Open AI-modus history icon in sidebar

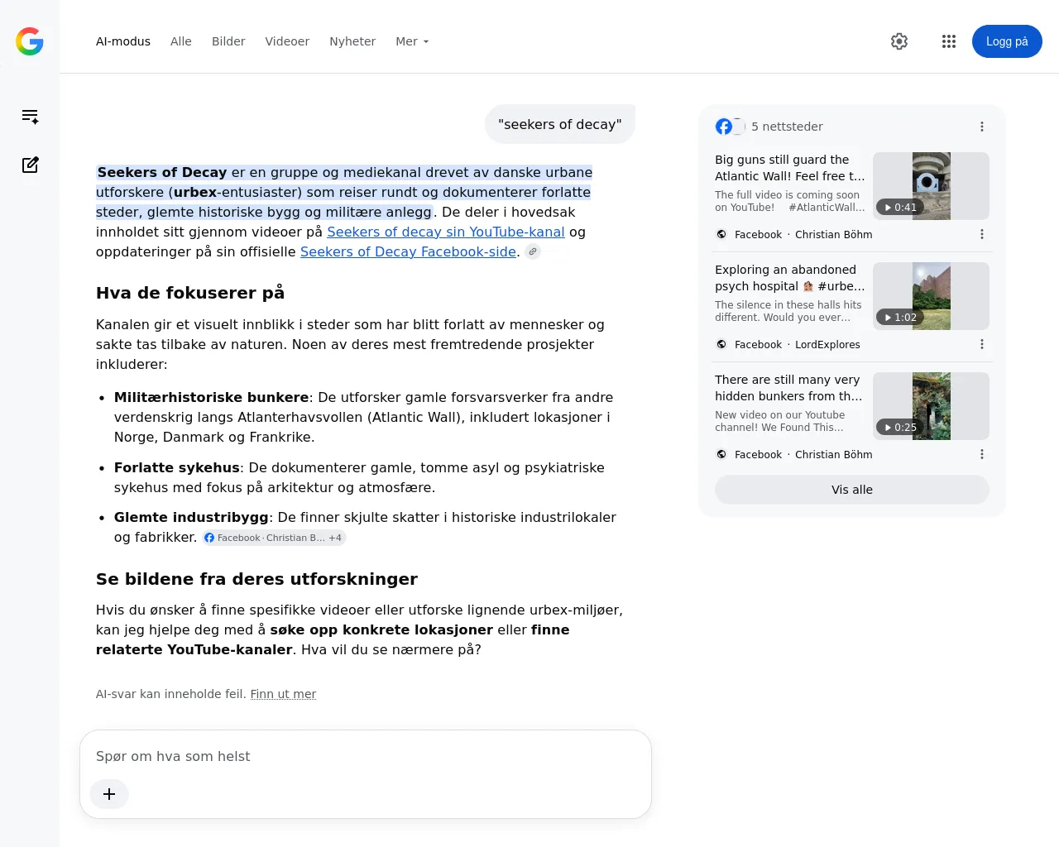(31, 117)
